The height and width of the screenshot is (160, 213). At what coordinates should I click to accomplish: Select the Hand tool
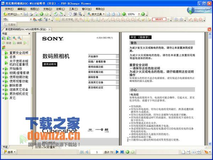coord(70,14)
